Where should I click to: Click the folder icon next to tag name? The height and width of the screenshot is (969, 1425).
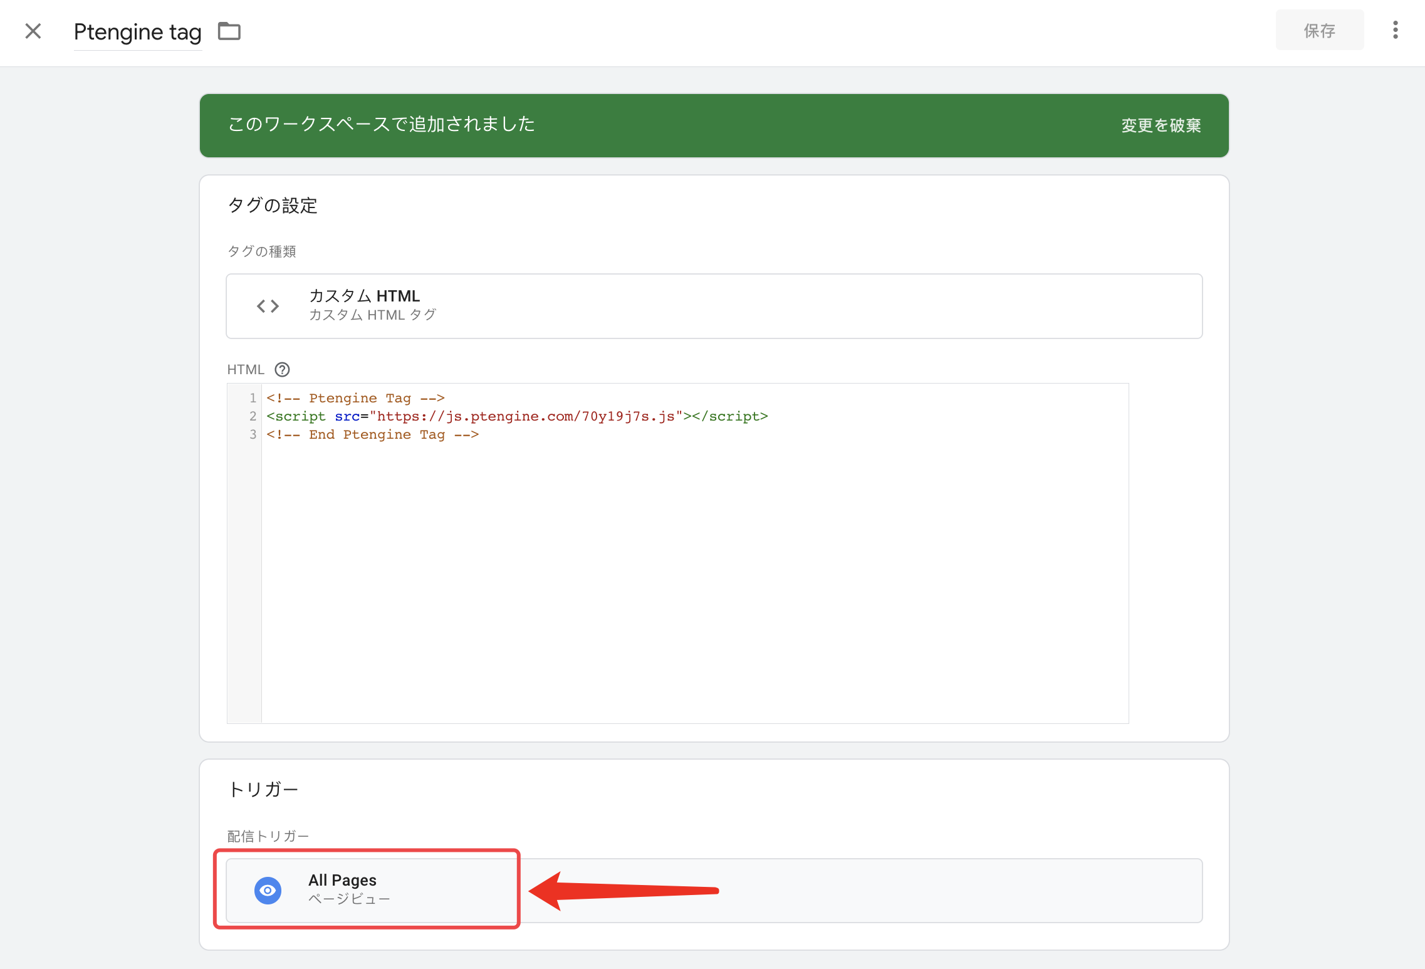click(x=229, y=31)
